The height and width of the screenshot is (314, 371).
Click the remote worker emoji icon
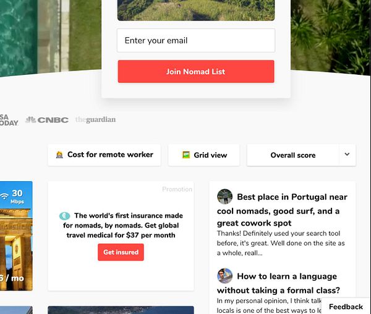pyautogui.click(x=59, y=155)
